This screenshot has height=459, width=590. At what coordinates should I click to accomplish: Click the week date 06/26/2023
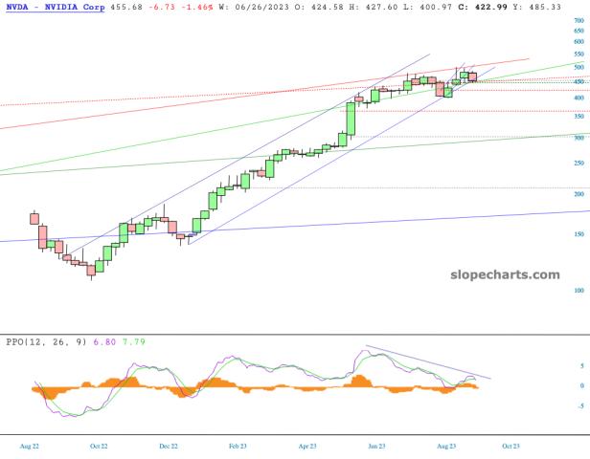[261, 7]
